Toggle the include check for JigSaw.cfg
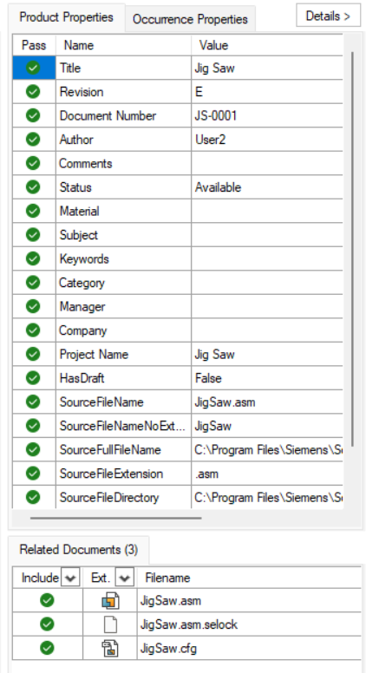 point(47,648)
